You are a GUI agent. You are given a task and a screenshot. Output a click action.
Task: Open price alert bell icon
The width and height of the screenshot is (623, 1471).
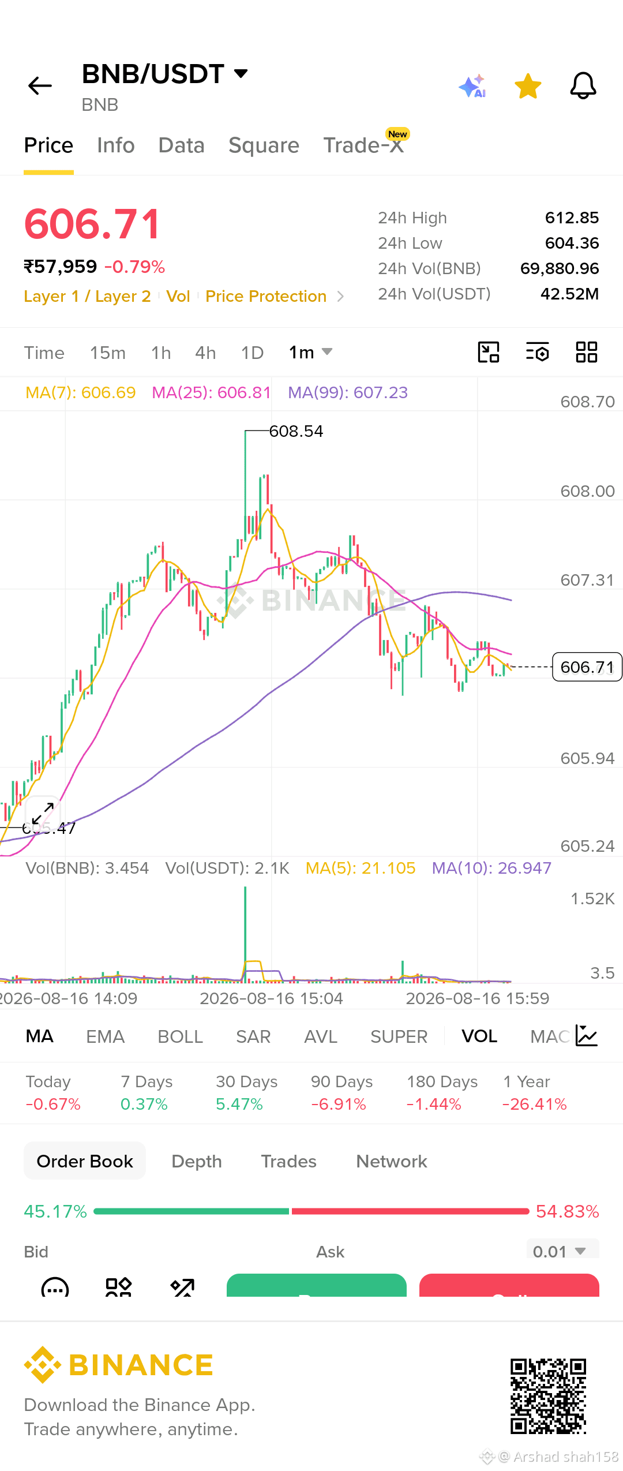coord(583,86)
